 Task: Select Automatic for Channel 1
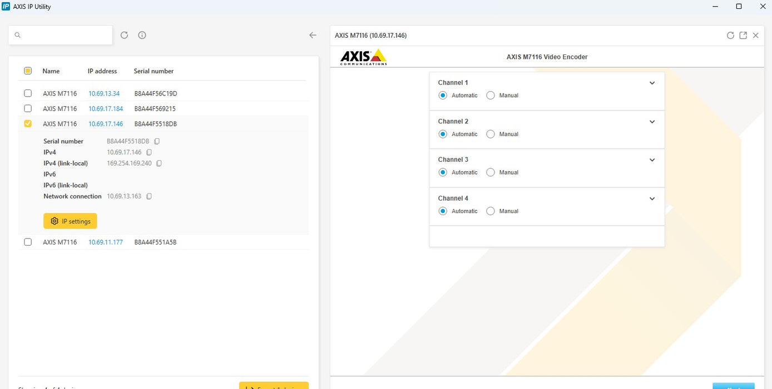(x=443, y=96)
